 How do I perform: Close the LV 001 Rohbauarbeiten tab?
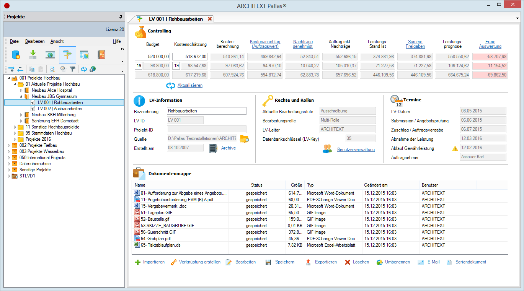tap(210, 19)
